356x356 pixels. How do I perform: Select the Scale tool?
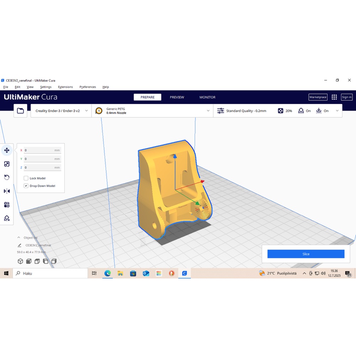click(x=7, y=164)
